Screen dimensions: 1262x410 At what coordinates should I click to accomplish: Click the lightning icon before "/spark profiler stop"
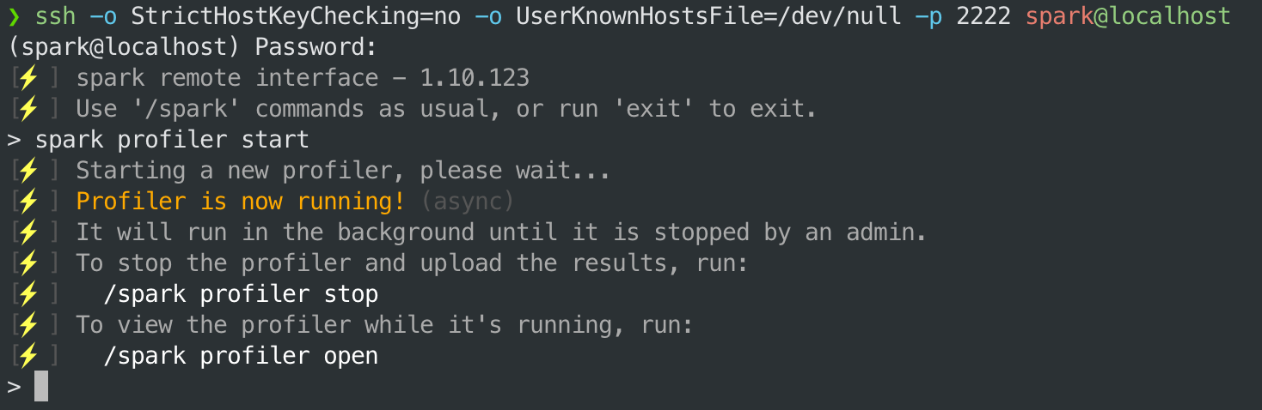pyautogui.click(x=28, y=294)
